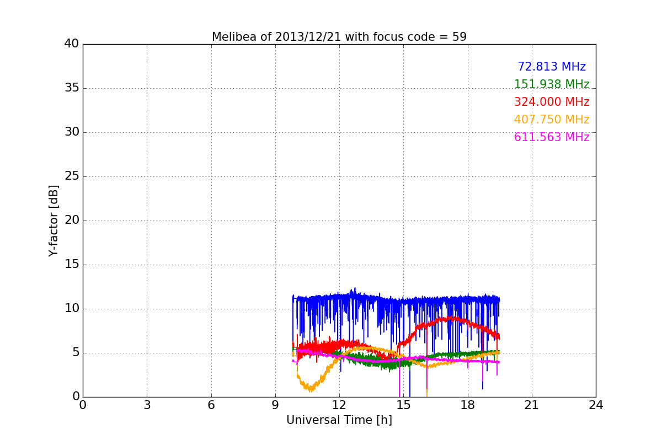
Task: Click the x-axis tick label 9
Action: point(275,405)
